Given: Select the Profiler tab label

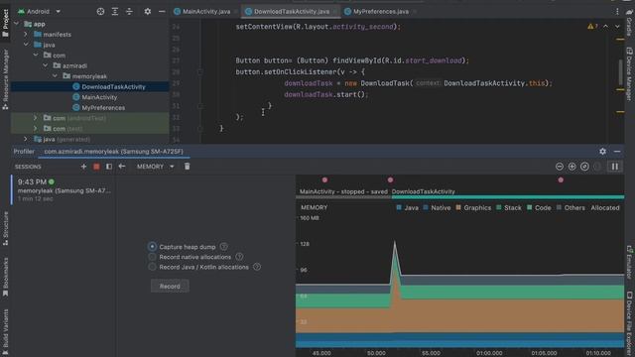Looking at the screenshot, I should click(24, 151).
